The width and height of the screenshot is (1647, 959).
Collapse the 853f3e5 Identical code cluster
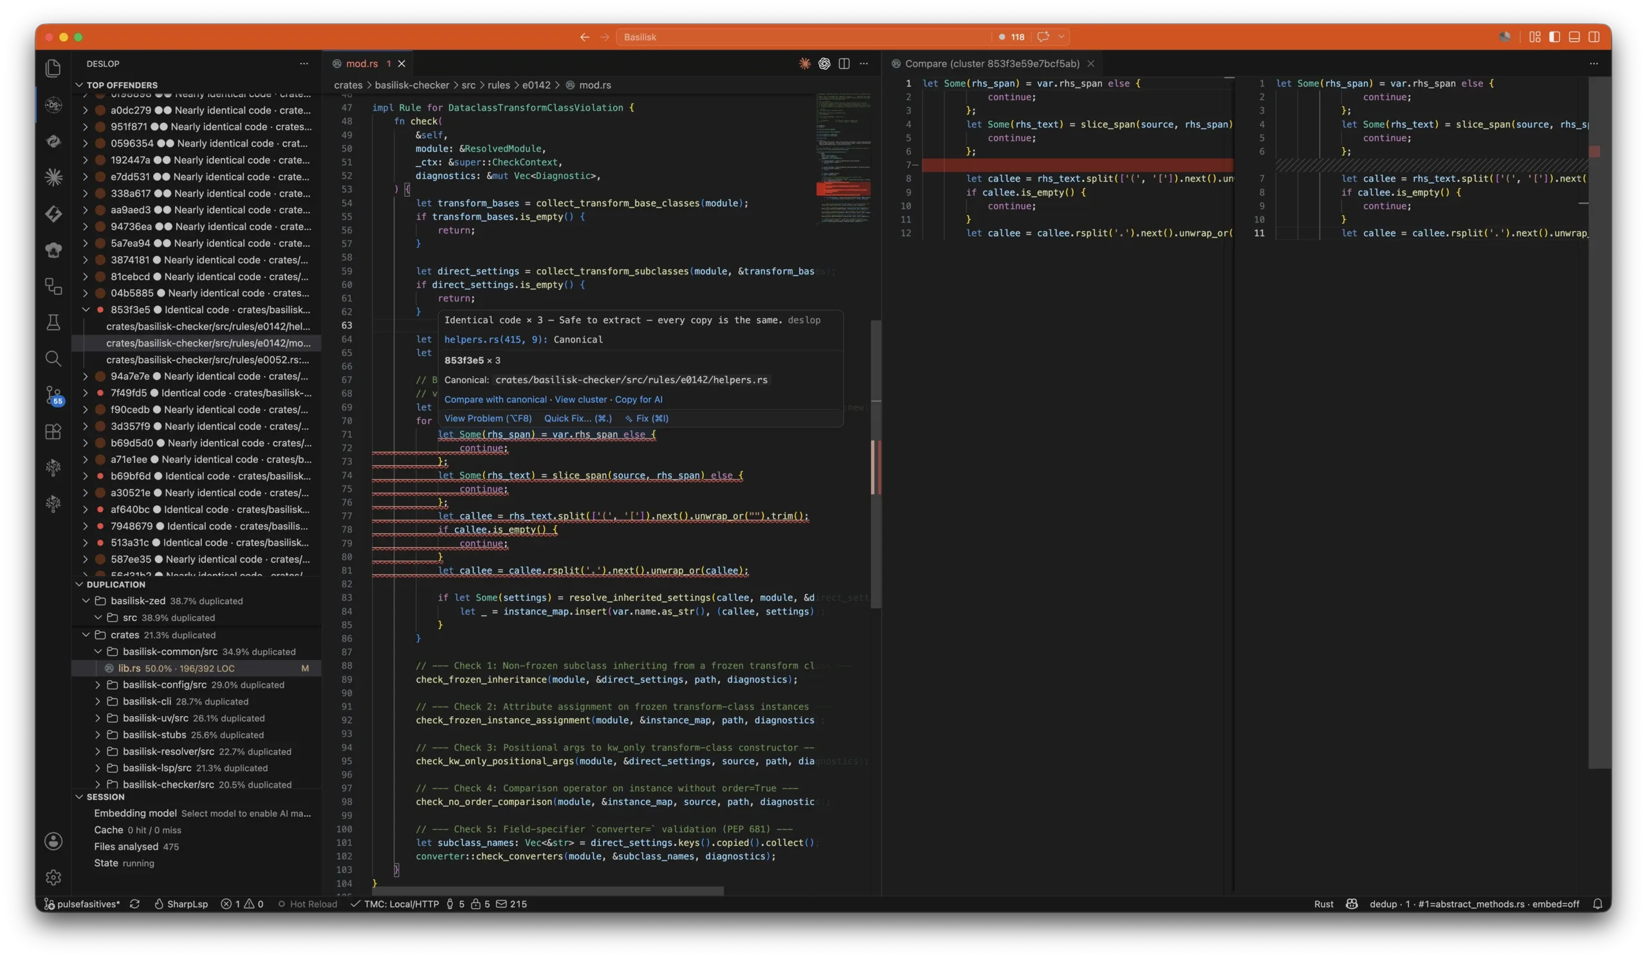point(86,309)
